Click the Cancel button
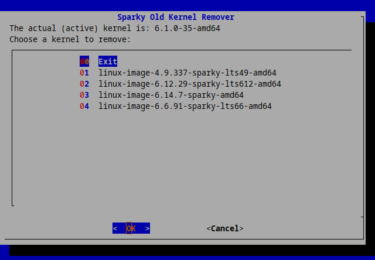 click(225, 228)
